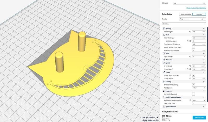Image resolution: width=208 pixels, height=122 pixels.
Task: Click the Support category icon
Action: [x=164, y=91]
